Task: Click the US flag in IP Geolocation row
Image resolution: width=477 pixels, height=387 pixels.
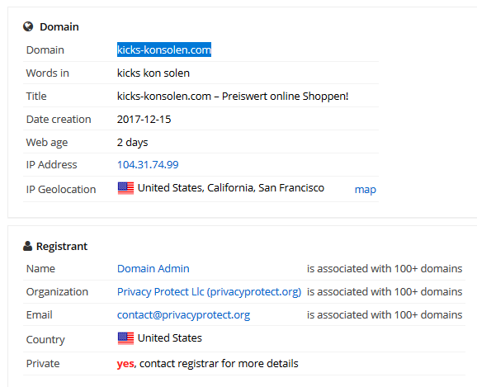Action: (x=125, y=188)
